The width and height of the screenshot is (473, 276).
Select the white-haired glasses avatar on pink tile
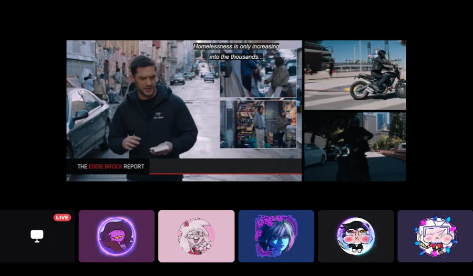click(197, 236)
